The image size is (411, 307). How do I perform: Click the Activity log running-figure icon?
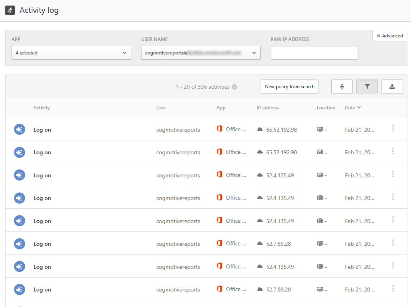(x=10, y=10)
